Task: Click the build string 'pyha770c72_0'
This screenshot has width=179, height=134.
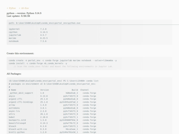Action: (71, 123)
